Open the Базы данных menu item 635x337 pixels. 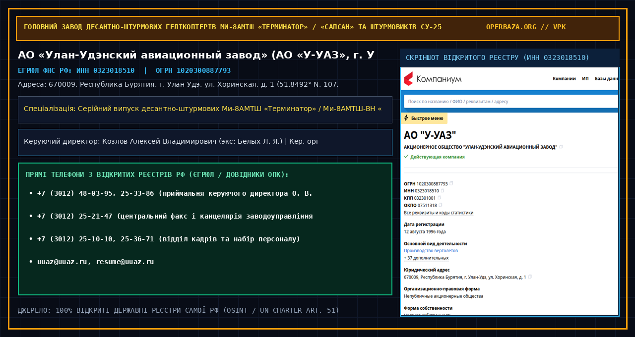click(607, 79)
